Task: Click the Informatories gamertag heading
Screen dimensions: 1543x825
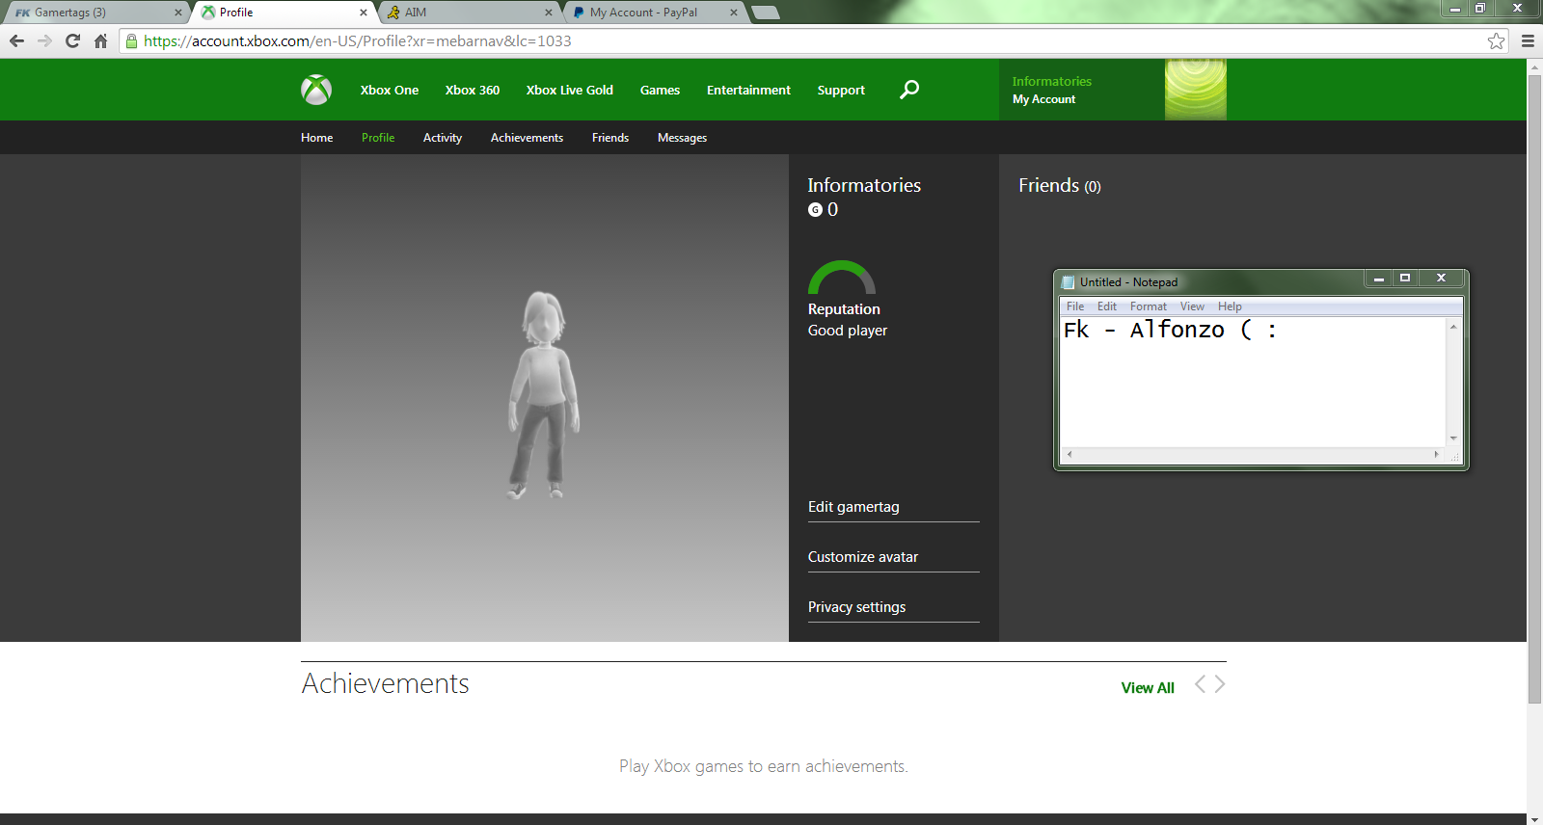Action: [x=864, y=185]
